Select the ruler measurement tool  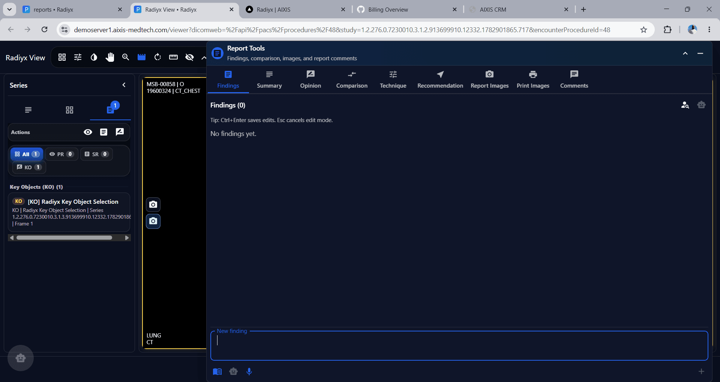173,57
